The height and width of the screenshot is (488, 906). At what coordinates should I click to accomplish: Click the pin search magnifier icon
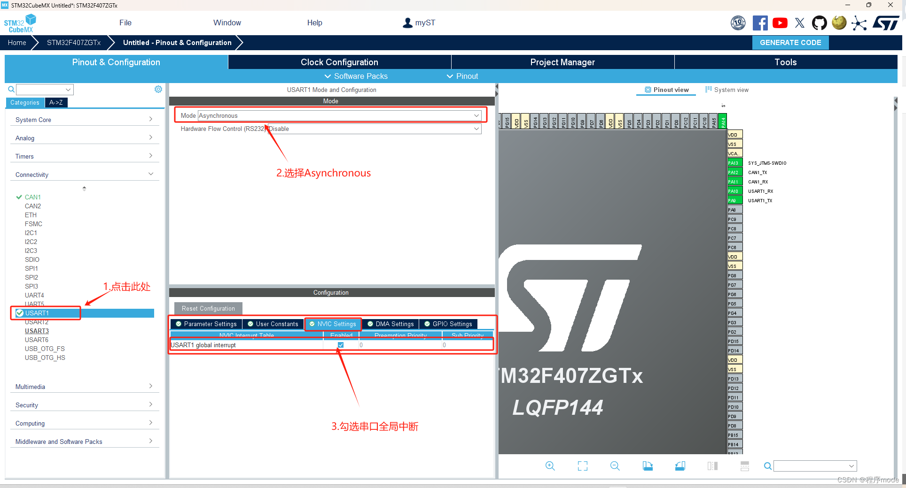point(767,466)
